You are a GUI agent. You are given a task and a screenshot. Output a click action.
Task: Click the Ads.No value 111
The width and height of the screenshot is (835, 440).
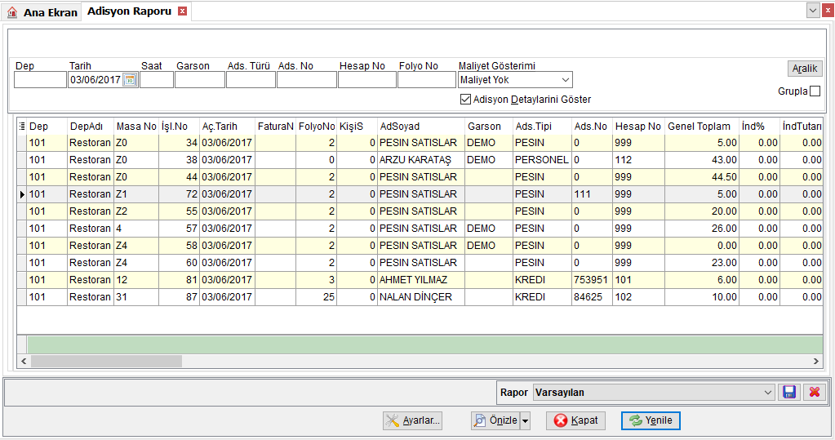tap(592, 194)
